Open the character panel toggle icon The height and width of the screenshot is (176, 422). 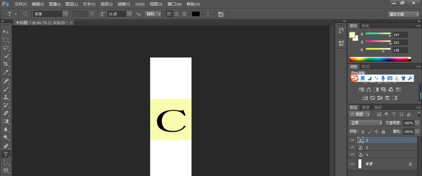click(x=221, y=14)
